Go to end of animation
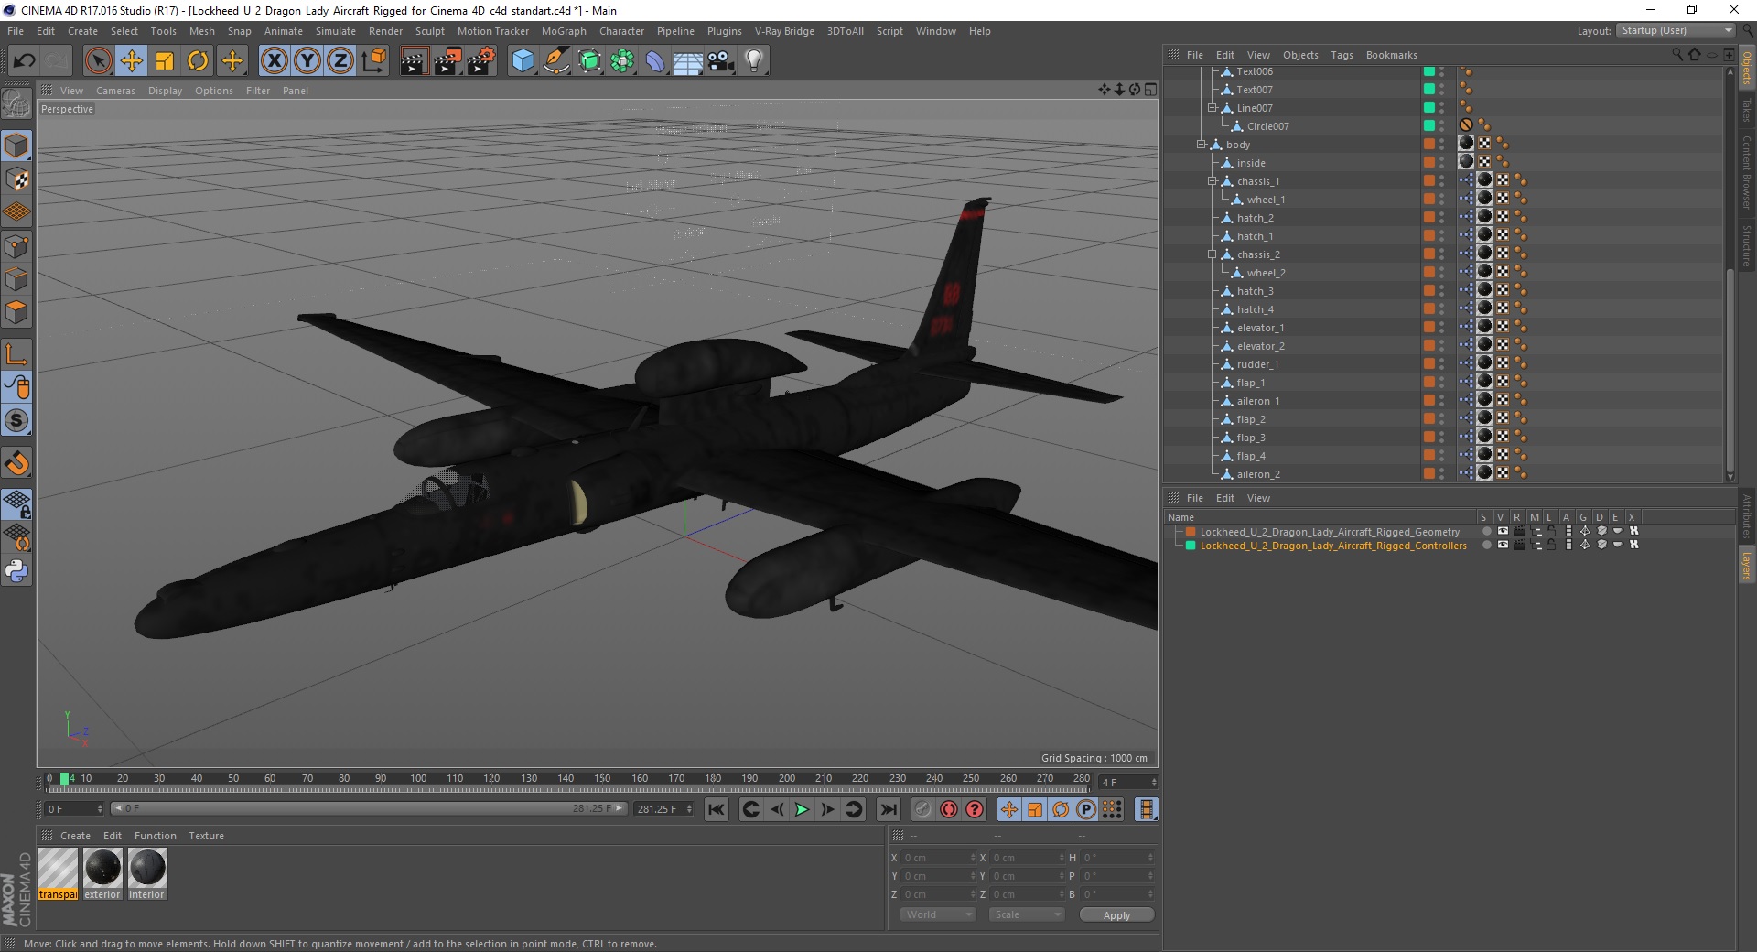Screen dimensions: 1757x952 pyautogui.click(x=888, y=809)
